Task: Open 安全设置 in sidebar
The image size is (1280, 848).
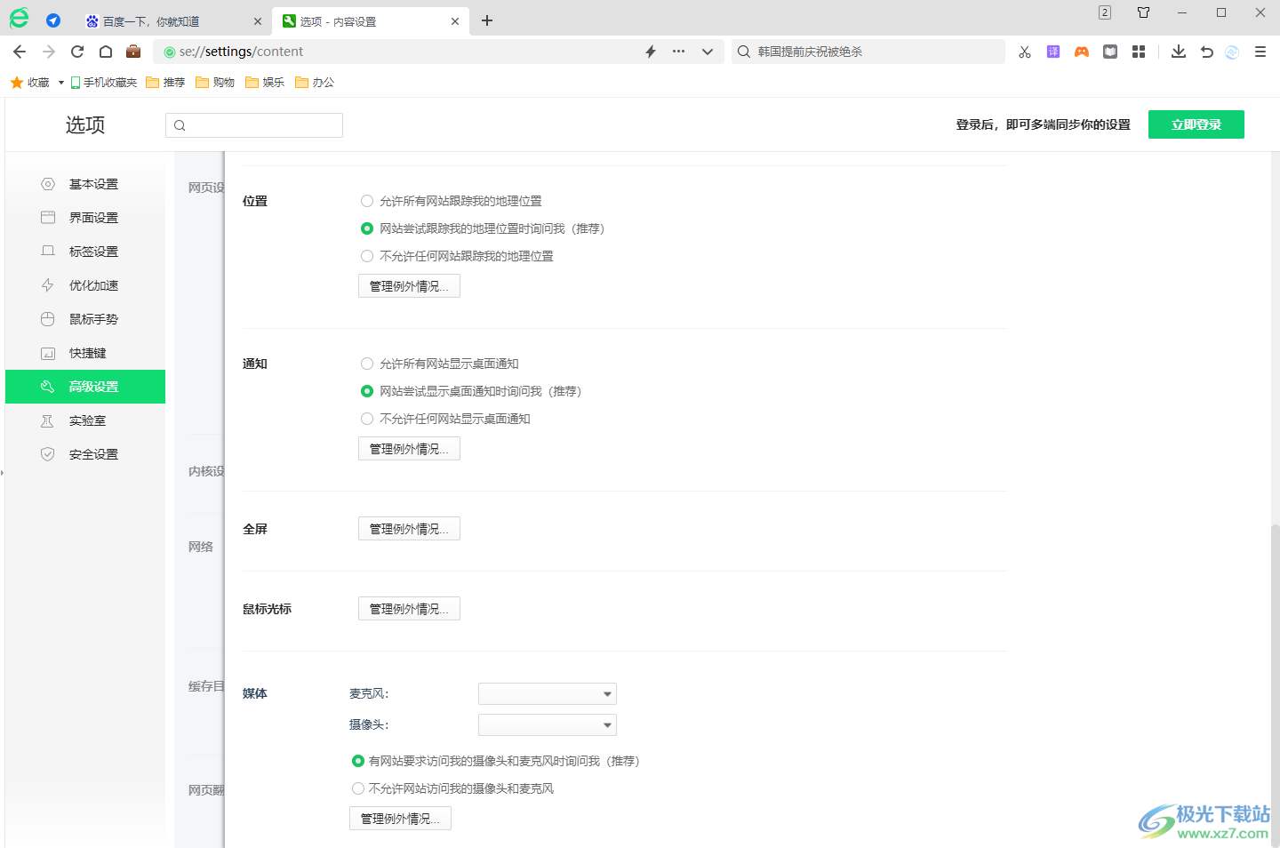Action: [85, 454]
